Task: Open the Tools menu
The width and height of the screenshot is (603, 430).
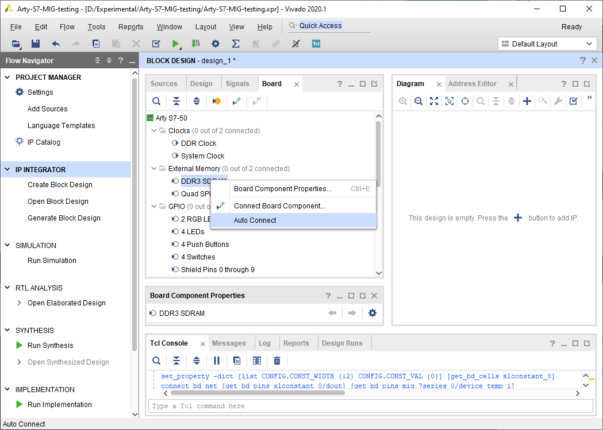Action: click(96, 27)
